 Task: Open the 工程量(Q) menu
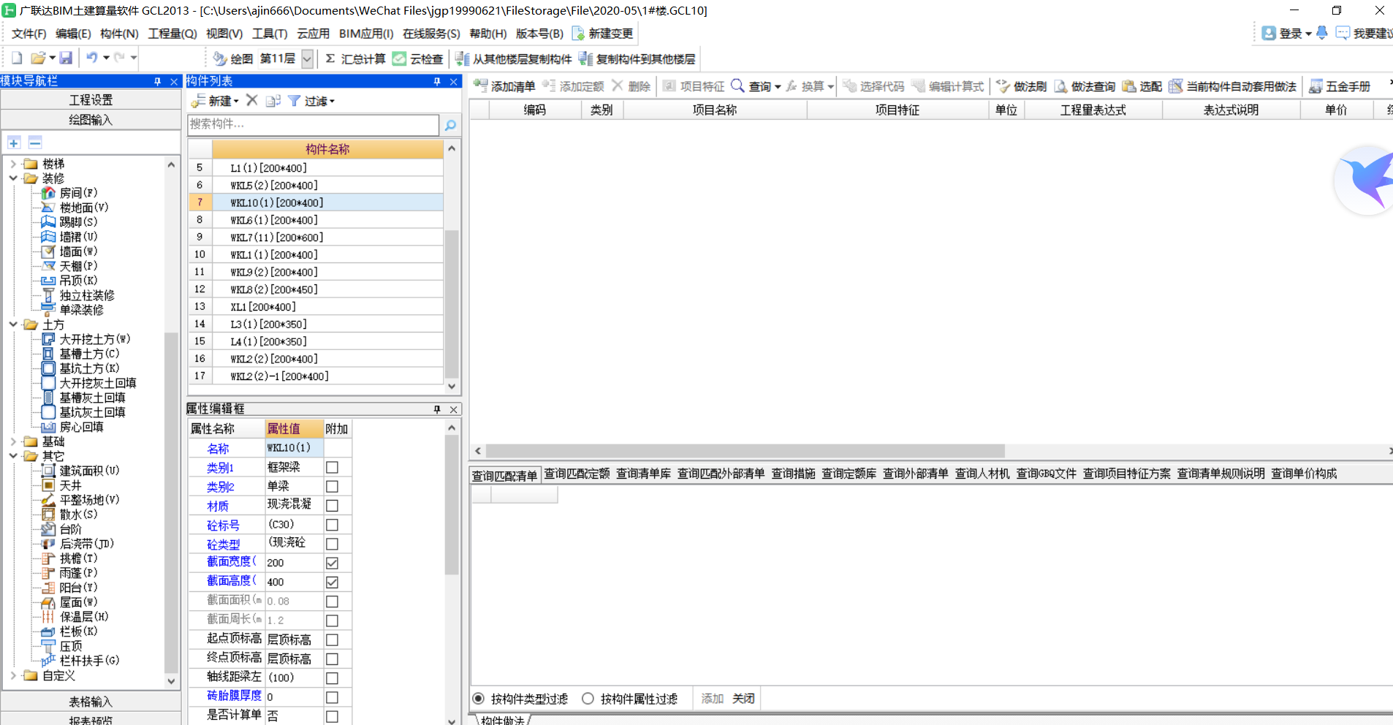[x=172, y=34]
